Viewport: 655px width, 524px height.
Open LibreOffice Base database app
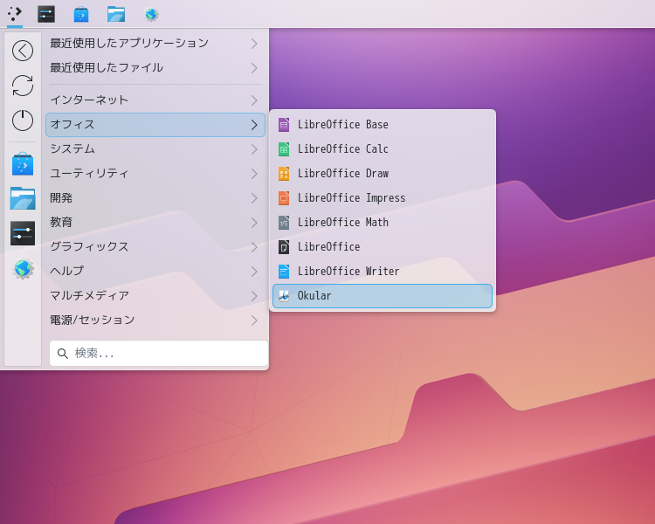(342, 125)
